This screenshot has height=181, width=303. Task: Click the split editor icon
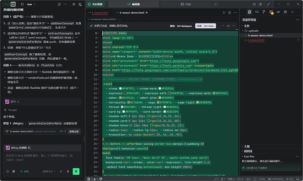tap(230, 13)
